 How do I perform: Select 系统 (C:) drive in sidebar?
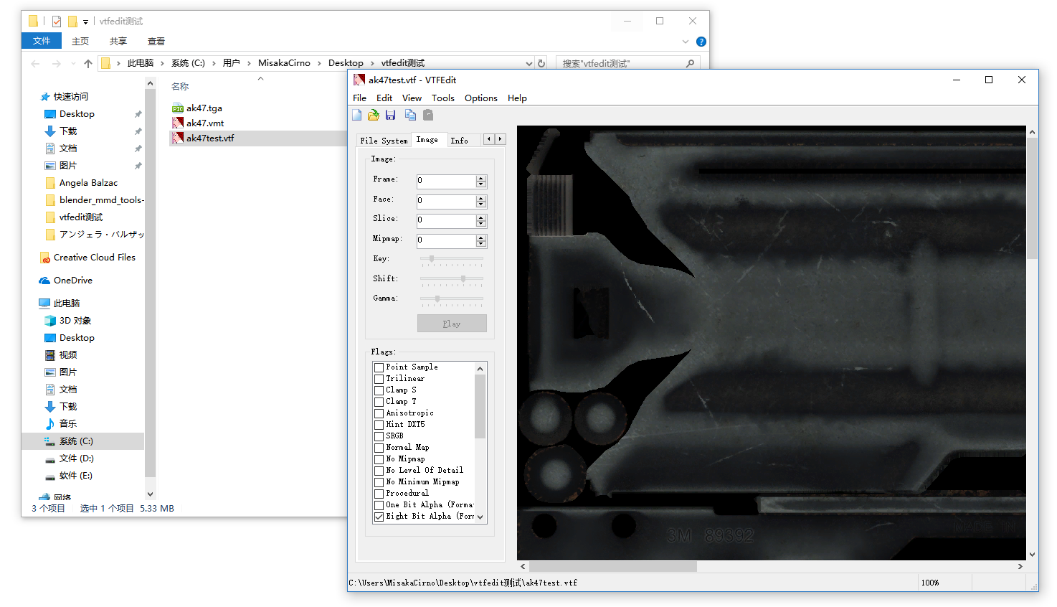tap(76, 441)
